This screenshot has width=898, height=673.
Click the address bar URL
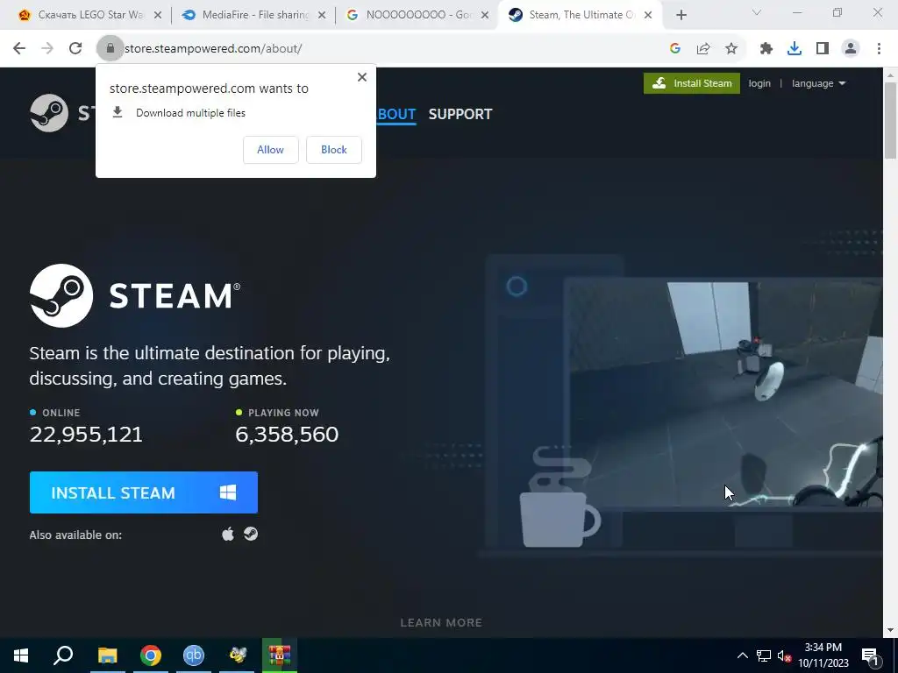(x=213, y=49)
